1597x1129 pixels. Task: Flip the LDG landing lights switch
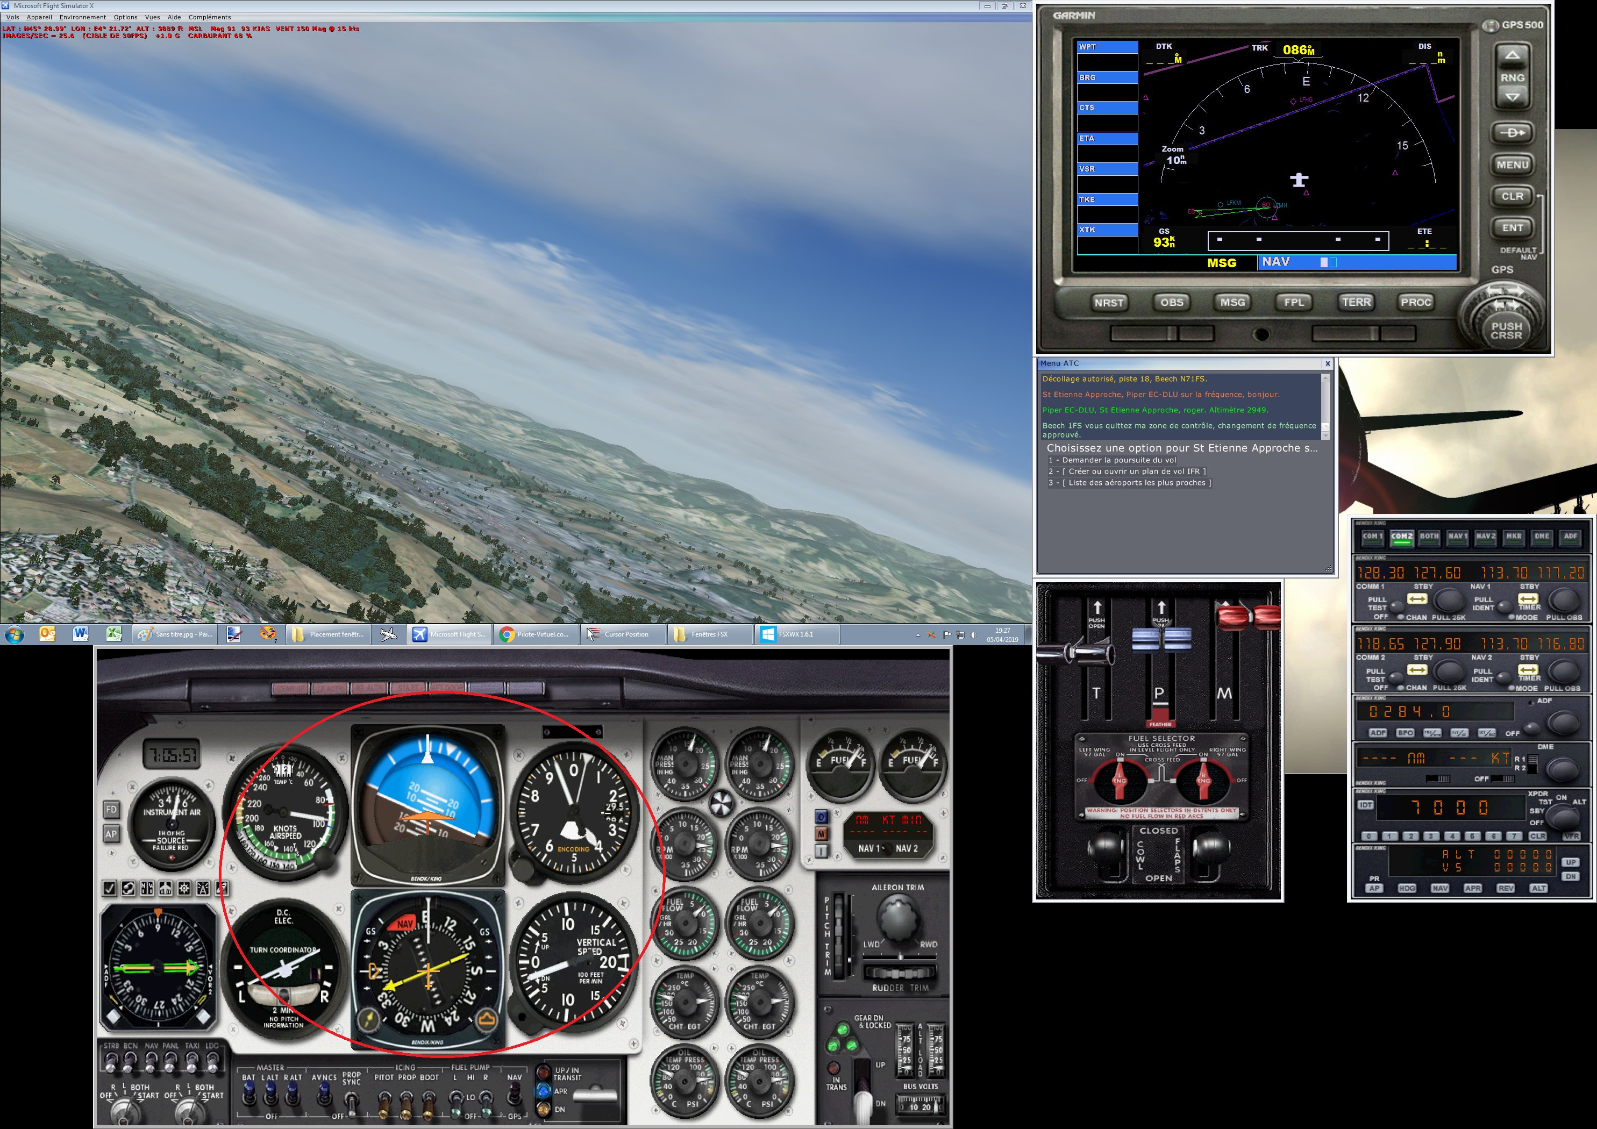click(x=212, y=1062)
